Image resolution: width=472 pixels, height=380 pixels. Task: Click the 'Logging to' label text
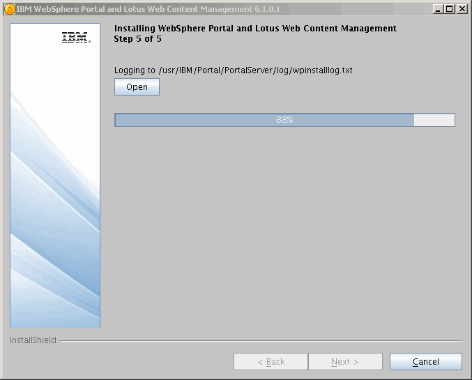(135, 70)
